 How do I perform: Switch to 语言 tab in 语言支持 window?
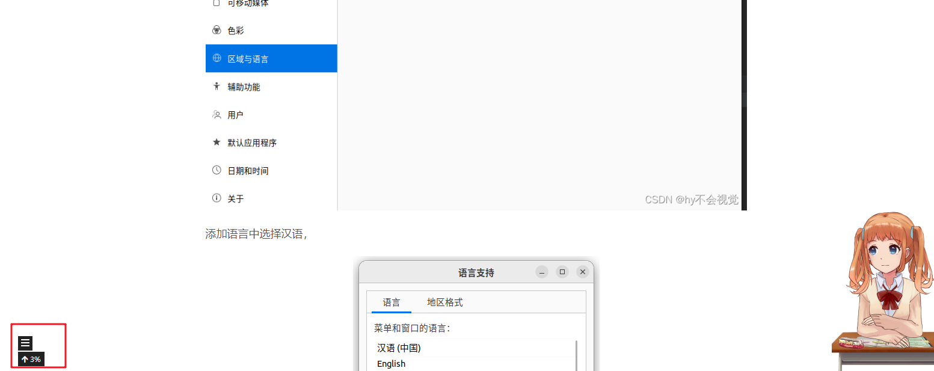pyautogui.click(x=392, y=302)
